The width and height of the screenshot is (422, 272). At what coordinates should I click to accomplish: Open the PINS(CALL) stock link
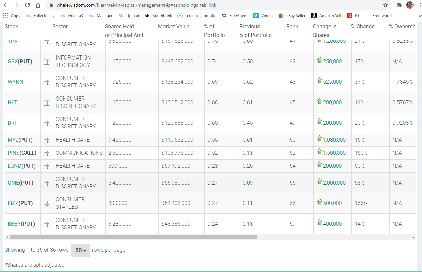coord(22,153)
